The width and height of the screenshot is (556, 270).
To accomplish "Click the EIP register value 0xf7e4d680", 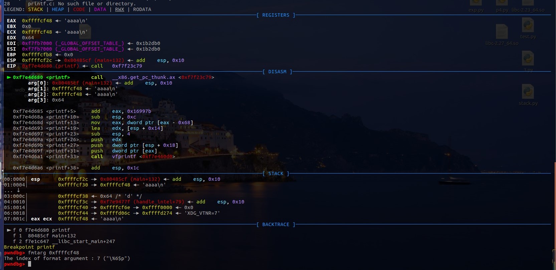I will click(x=37, y=66).
